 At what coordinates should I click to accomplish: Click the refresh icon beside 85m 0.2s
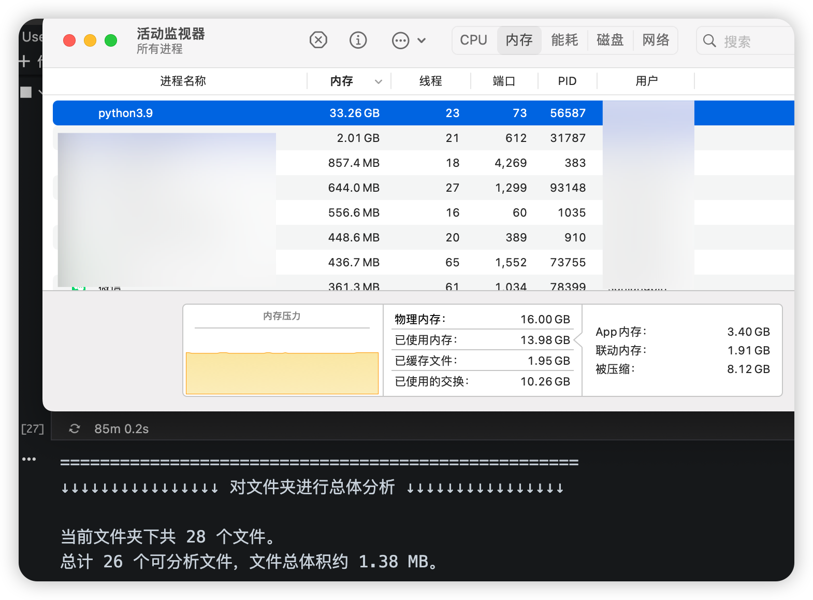pos(75,428)
